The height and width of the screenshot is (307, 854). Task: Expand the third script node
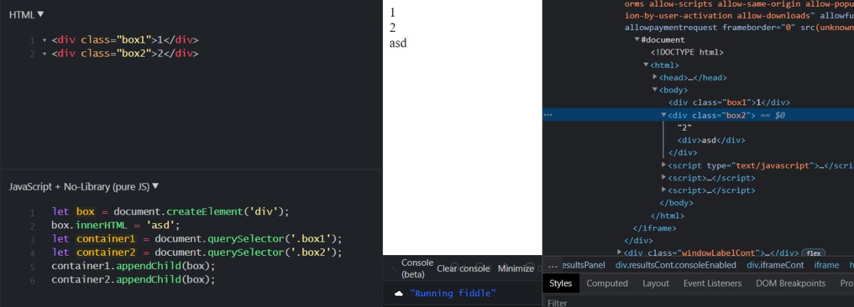[x=663, y=190]
